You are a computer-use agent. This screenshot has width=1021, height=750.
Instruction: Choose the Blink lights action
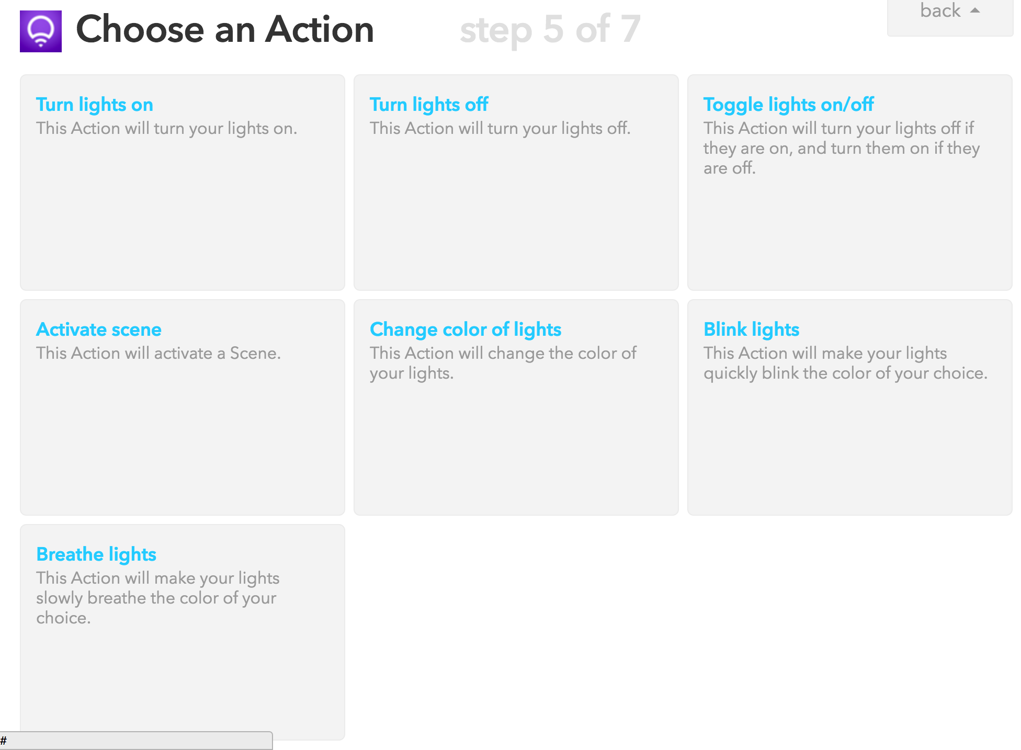751,329
